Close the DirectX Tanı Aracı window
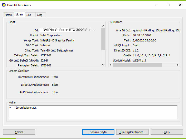Screen dimensions: 186x139 (x=180, y=5)
